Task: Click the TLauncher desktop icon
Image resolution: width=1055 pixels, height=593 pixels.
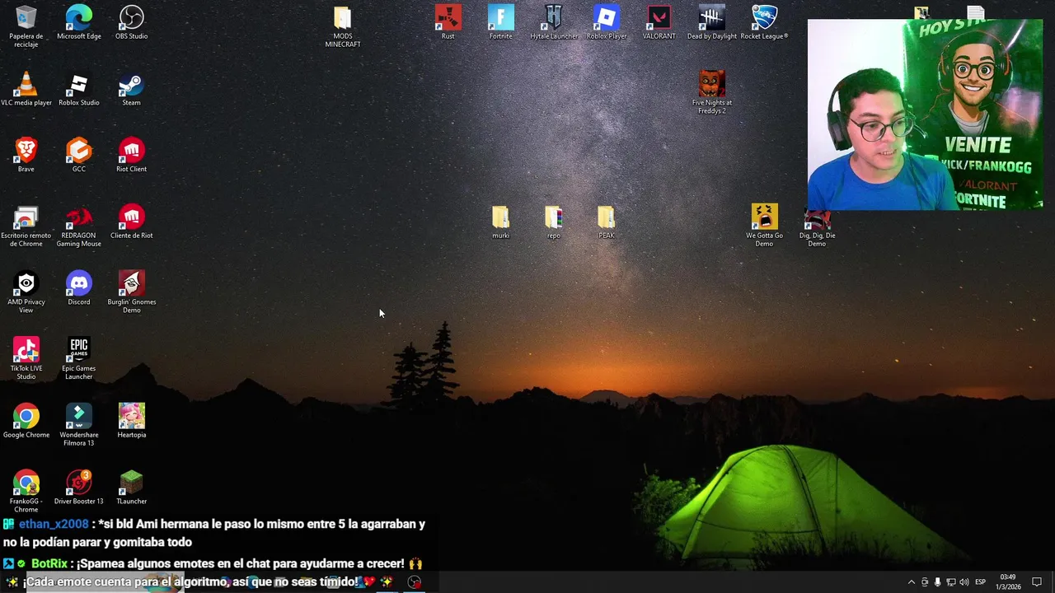Action: click(132, 488)
